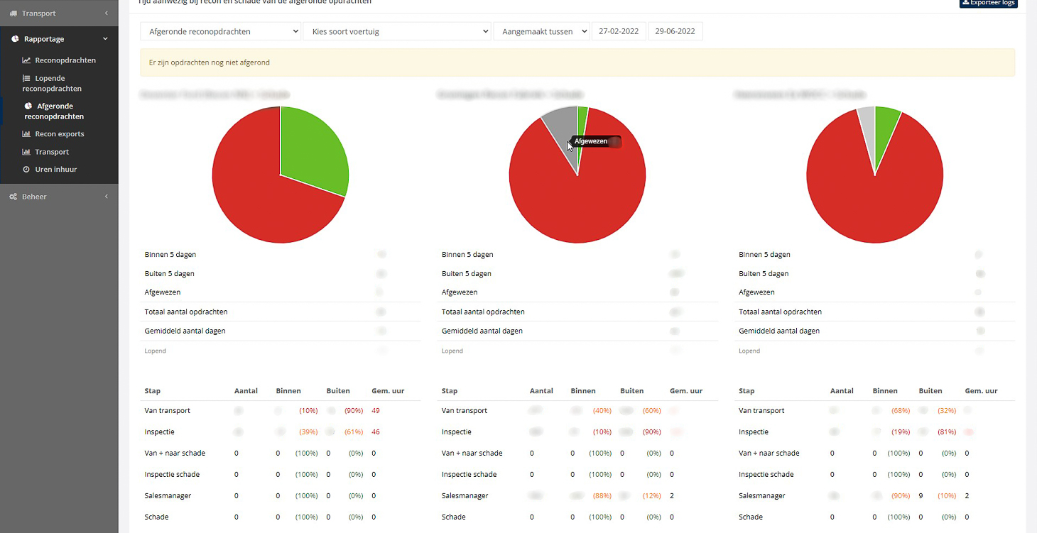Click the bar chart icon beside sidebar Transport report
1037x533 pixels.
tap(26, 152)
